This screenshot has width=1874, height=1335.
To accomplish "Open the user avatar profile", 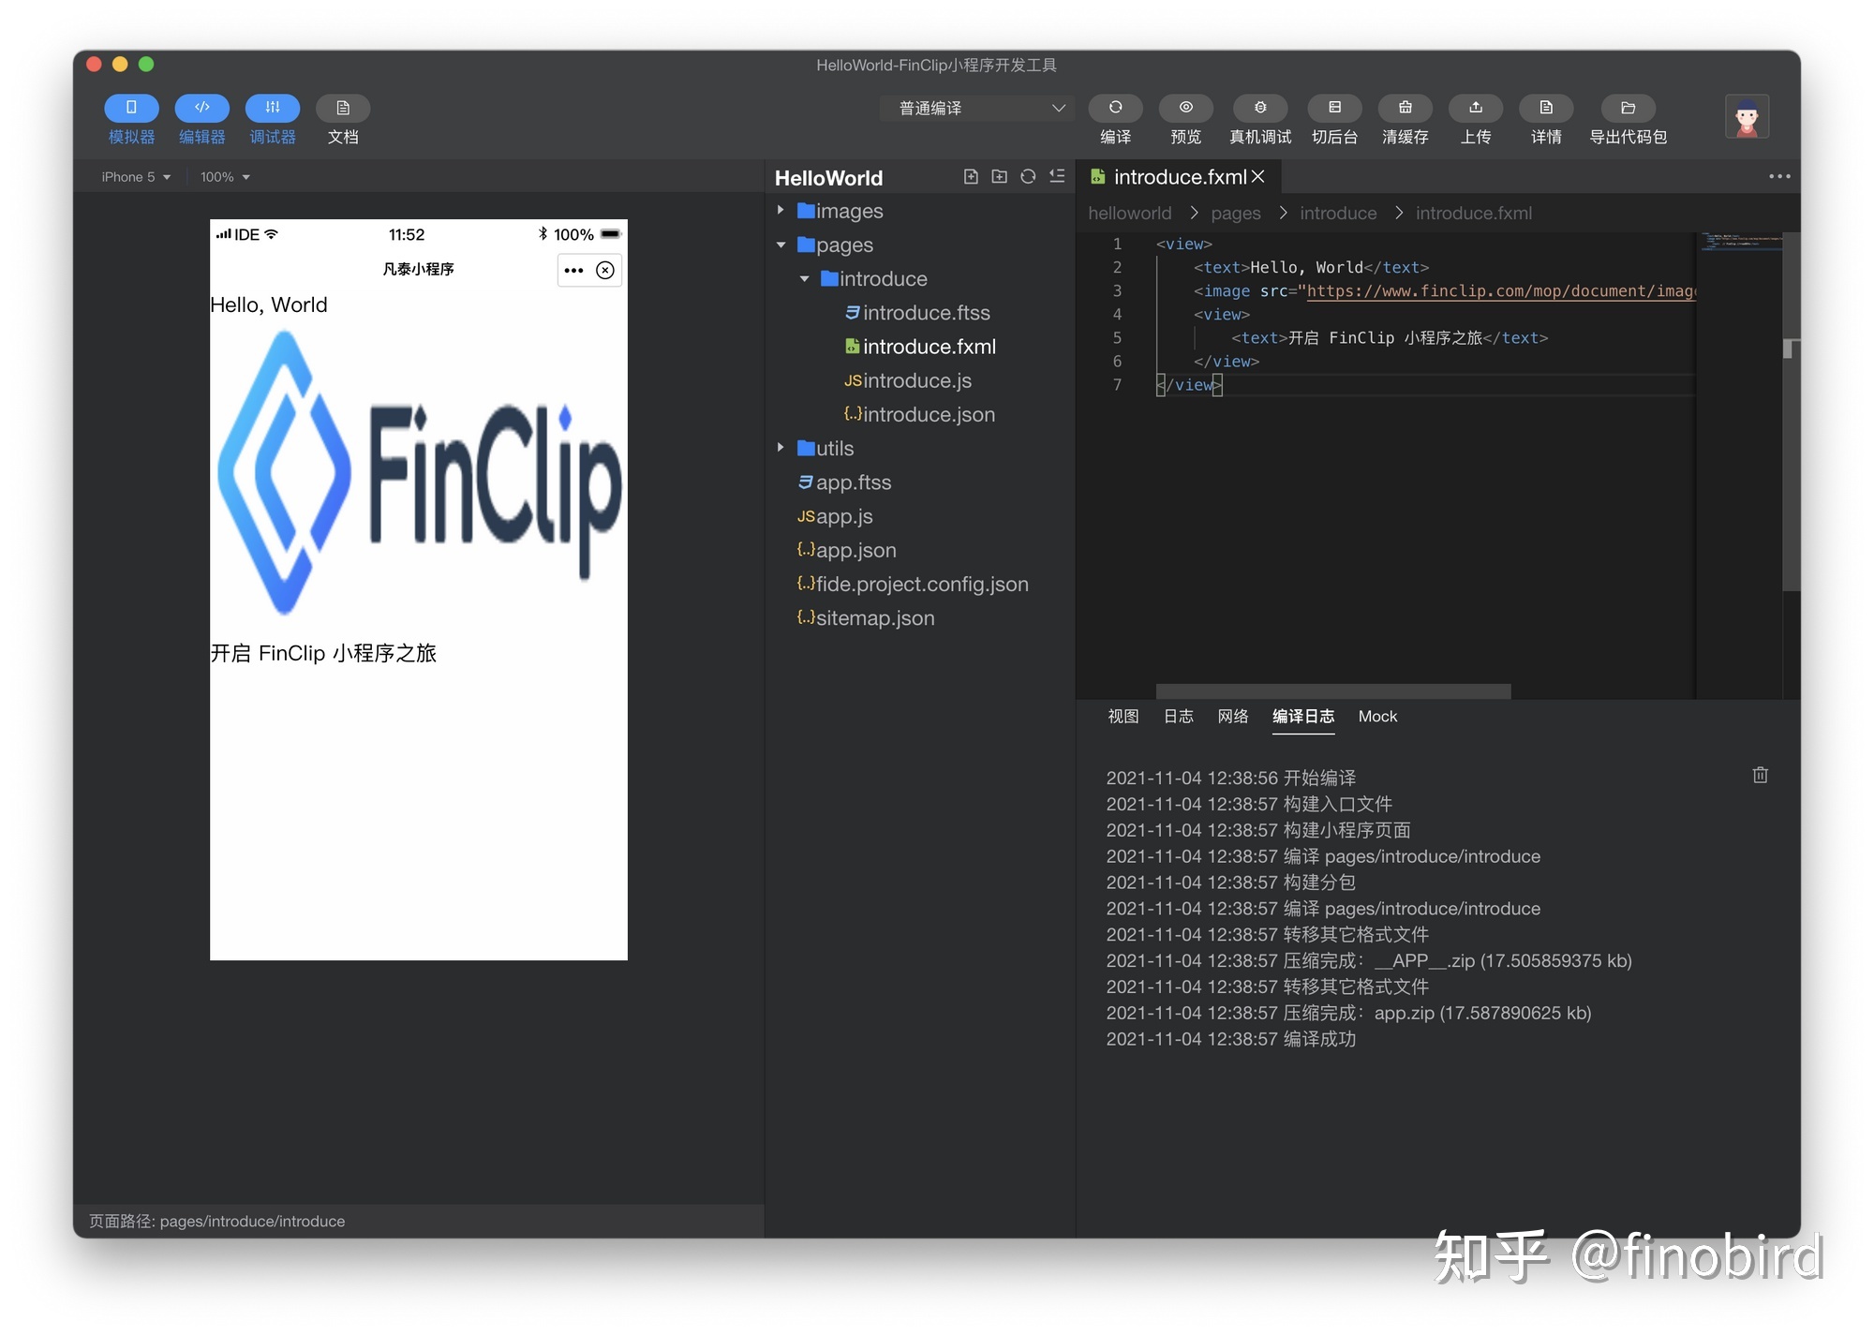I will click(x=1747, y=117).
